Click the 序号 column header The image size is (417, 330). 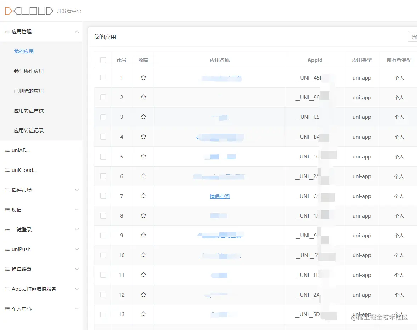click(122, 60)
